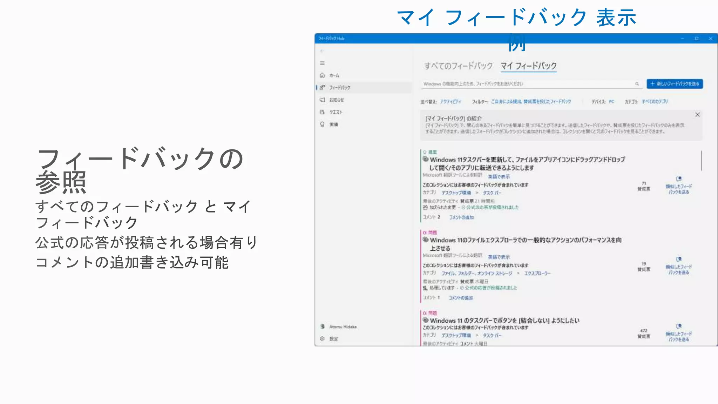This screenshot has width=718, height=404.
Task: Click 英語で表示 for taskbar drag-drop item
Action: 499,177
